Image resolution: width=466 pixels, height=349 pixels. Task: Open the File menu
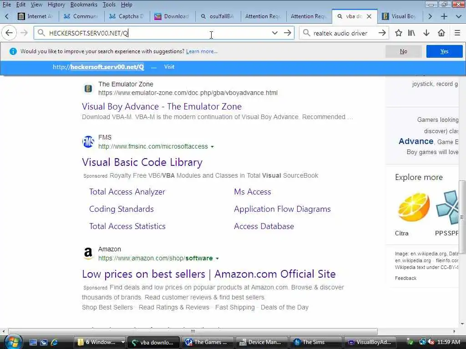6,5
